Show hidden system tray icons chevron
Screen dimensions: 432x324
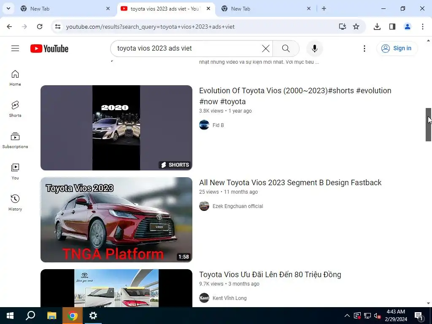pos(347,316)
